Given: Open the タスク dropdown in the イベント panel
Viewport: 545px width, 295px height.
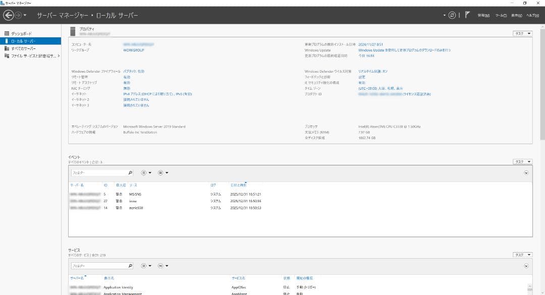Looking at the screenshot, I should click(523, 161).
